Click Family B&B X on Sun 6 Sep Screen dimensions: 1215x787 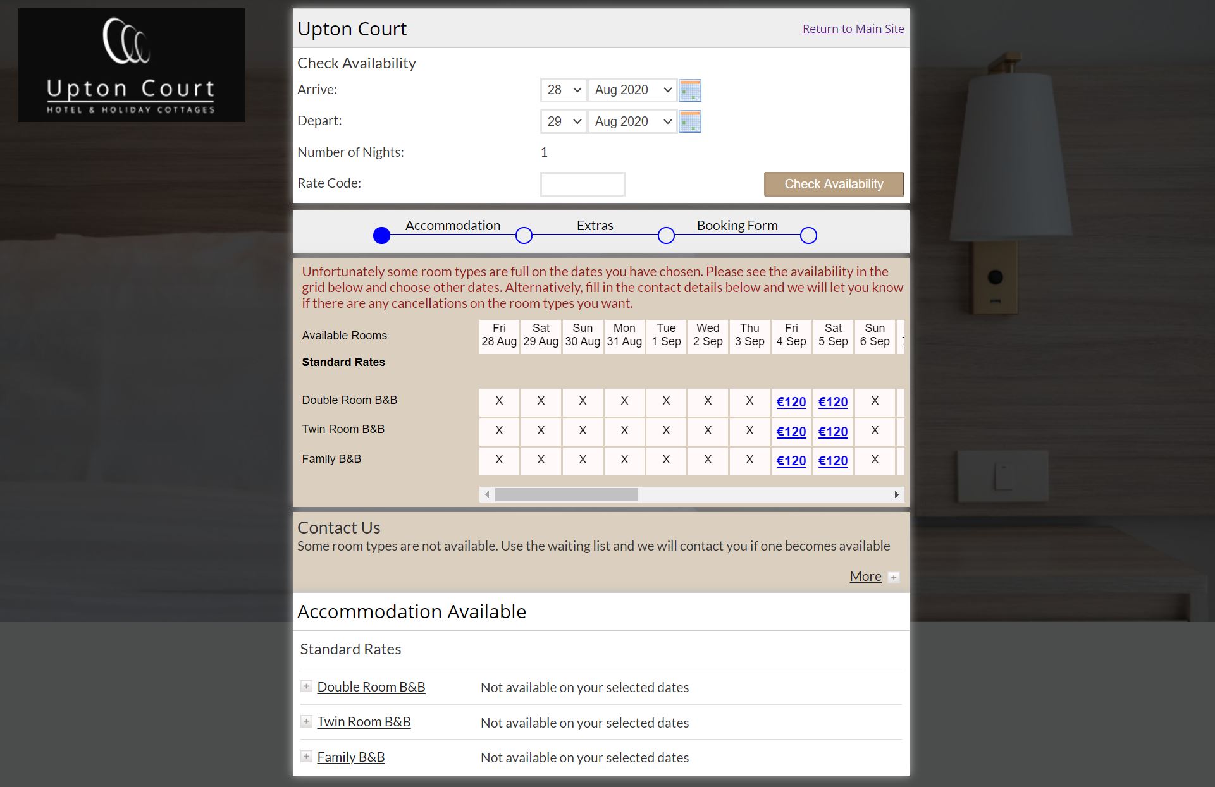pyautogui.click(x=875, y=460)
